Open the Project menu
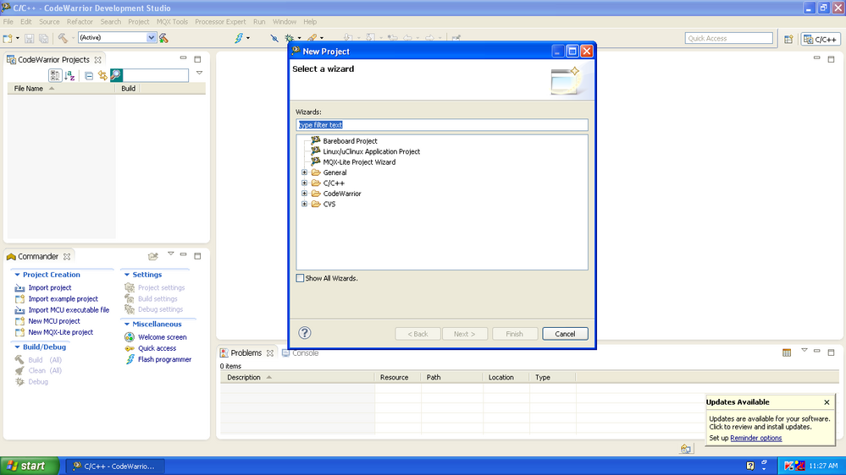846x475 pixels. [139, 22]
